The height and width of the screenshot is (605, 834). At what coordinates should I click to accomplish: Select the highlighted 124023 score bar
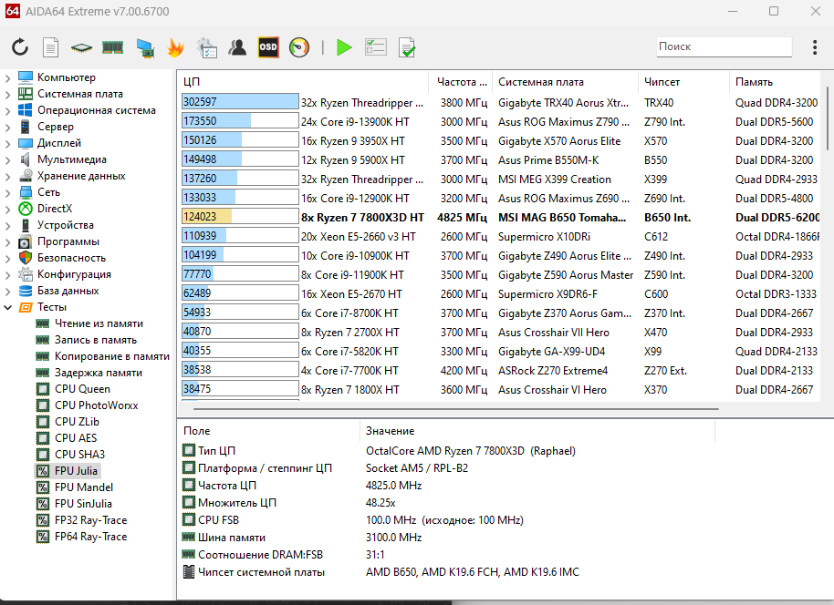pyautogui.click(x=240, y=216)
